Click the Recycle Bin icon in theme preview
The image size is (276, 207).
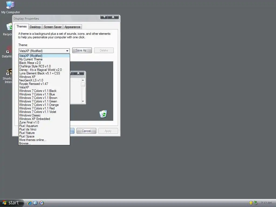[103, 114]
